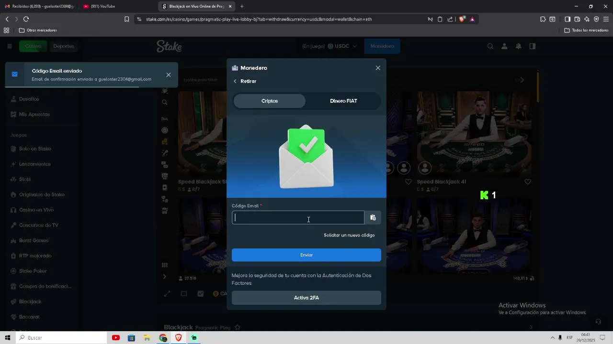Click the taskbar Buscar search box
Viewport: 613px width, 344px height.
pyautogui.click(x=61, y=338)
